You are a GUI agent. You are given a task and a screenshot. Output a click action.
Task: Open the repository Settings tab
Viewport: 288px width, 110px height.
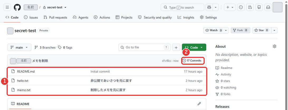pyautogui.click(x=208, y=17)
